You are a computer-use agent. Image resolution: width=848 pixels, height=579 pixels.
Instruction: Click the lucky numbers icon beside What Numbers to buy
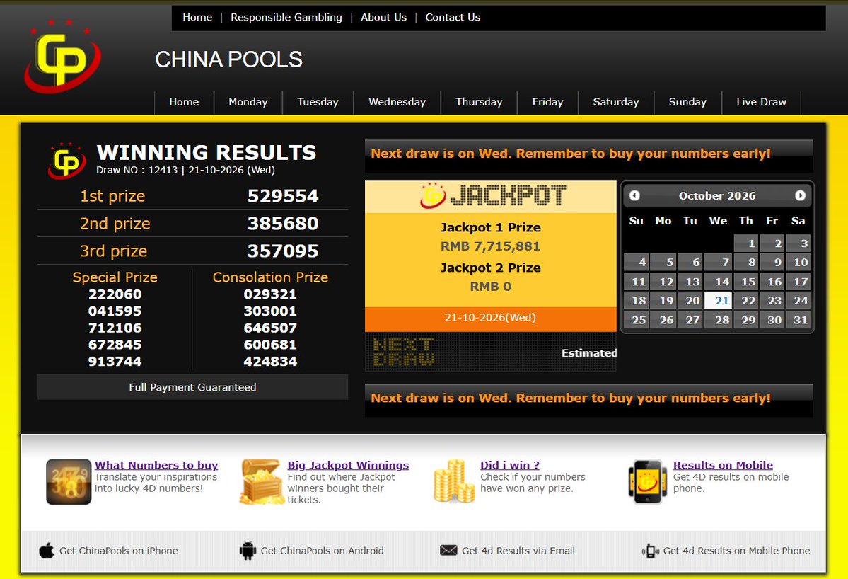point(69,481)
